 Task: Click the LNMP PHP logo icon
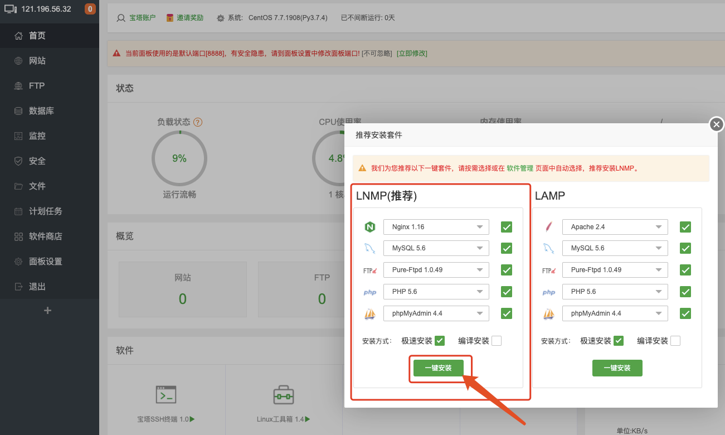coord(370,292)
